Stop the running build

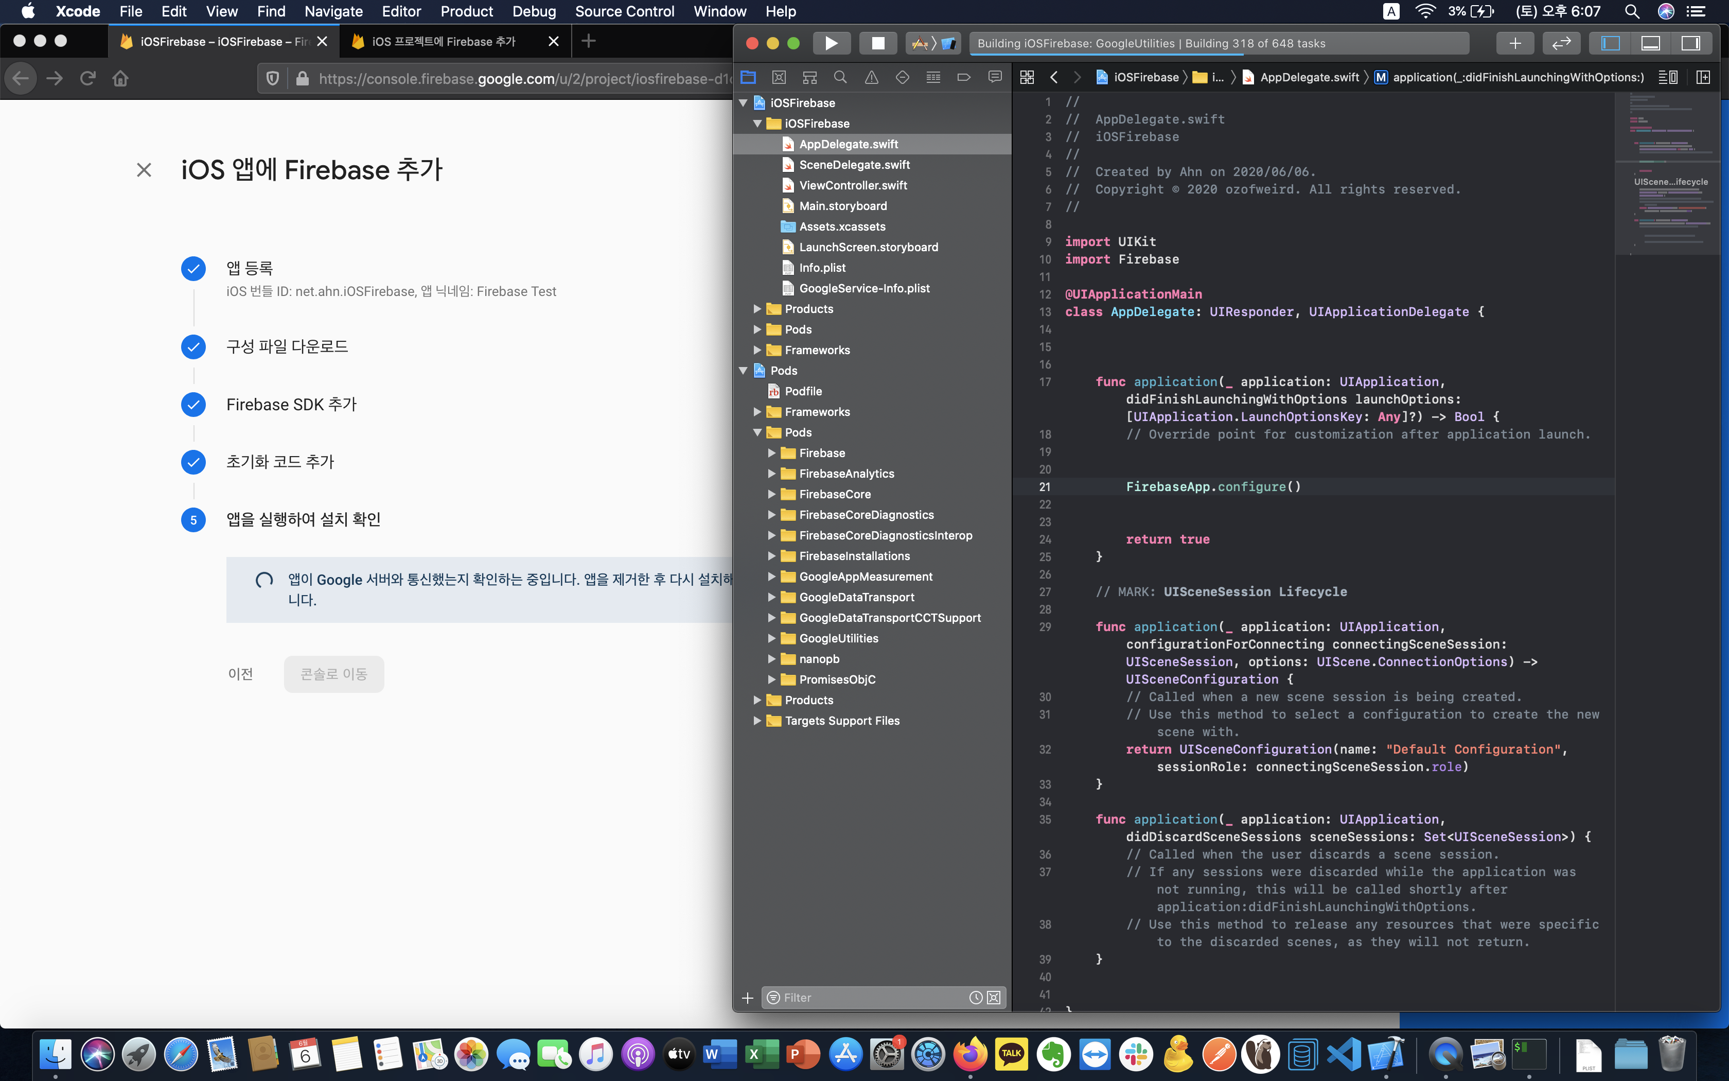point(878,43)
